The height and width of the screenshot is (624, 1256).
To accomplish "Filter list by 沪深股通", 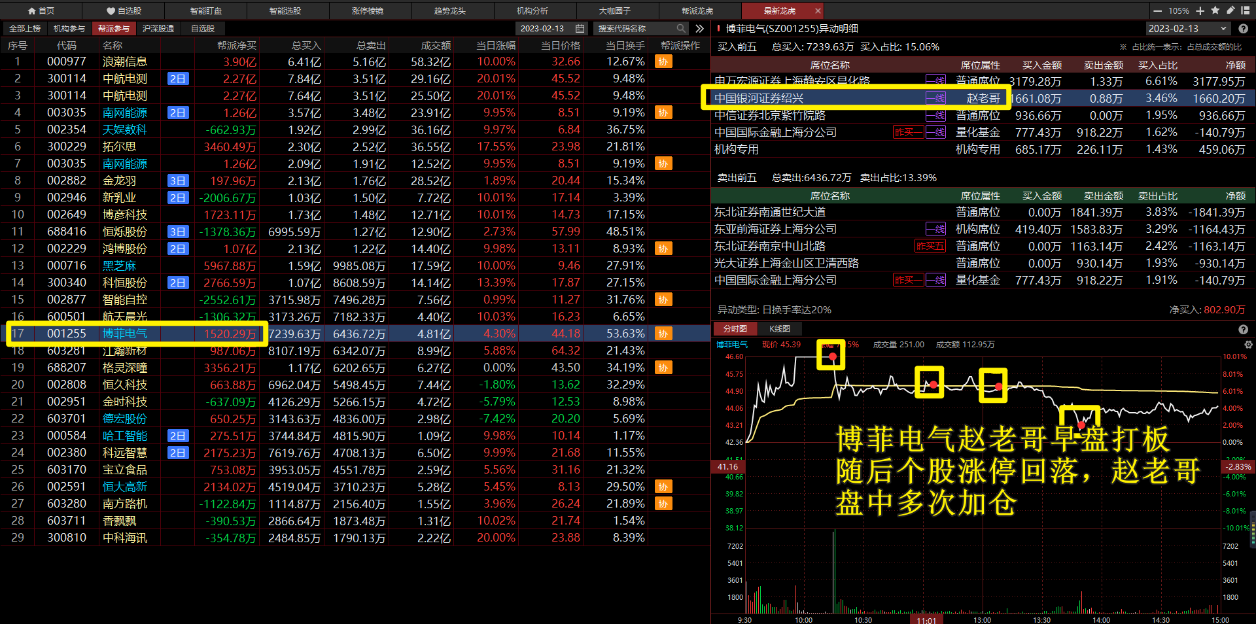I will point(158,29).
